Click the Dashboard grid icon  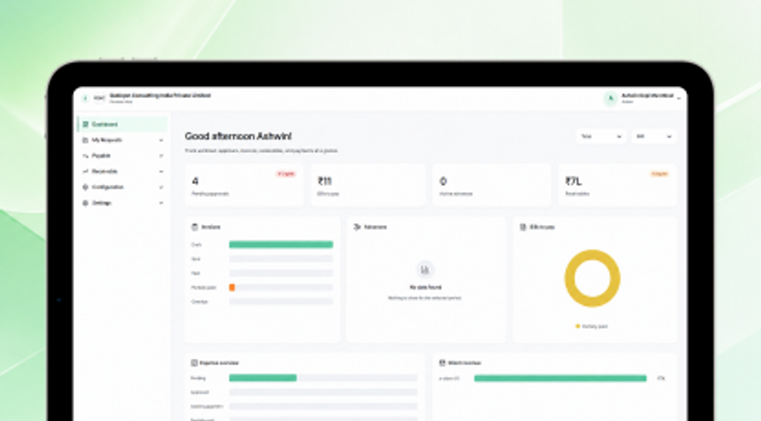85,124
